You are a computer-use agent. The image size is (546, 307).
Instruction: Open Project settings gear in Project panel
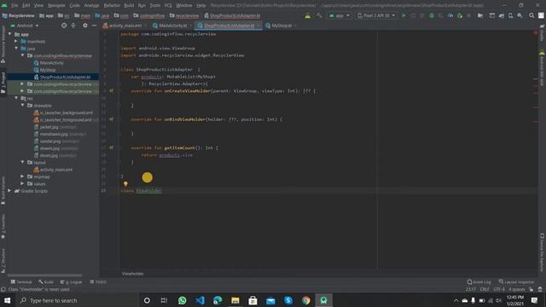pos(85,26)
